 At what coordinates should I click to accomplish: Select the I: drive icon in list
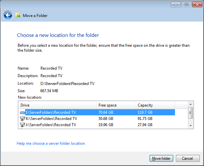(x=23, y=112)
